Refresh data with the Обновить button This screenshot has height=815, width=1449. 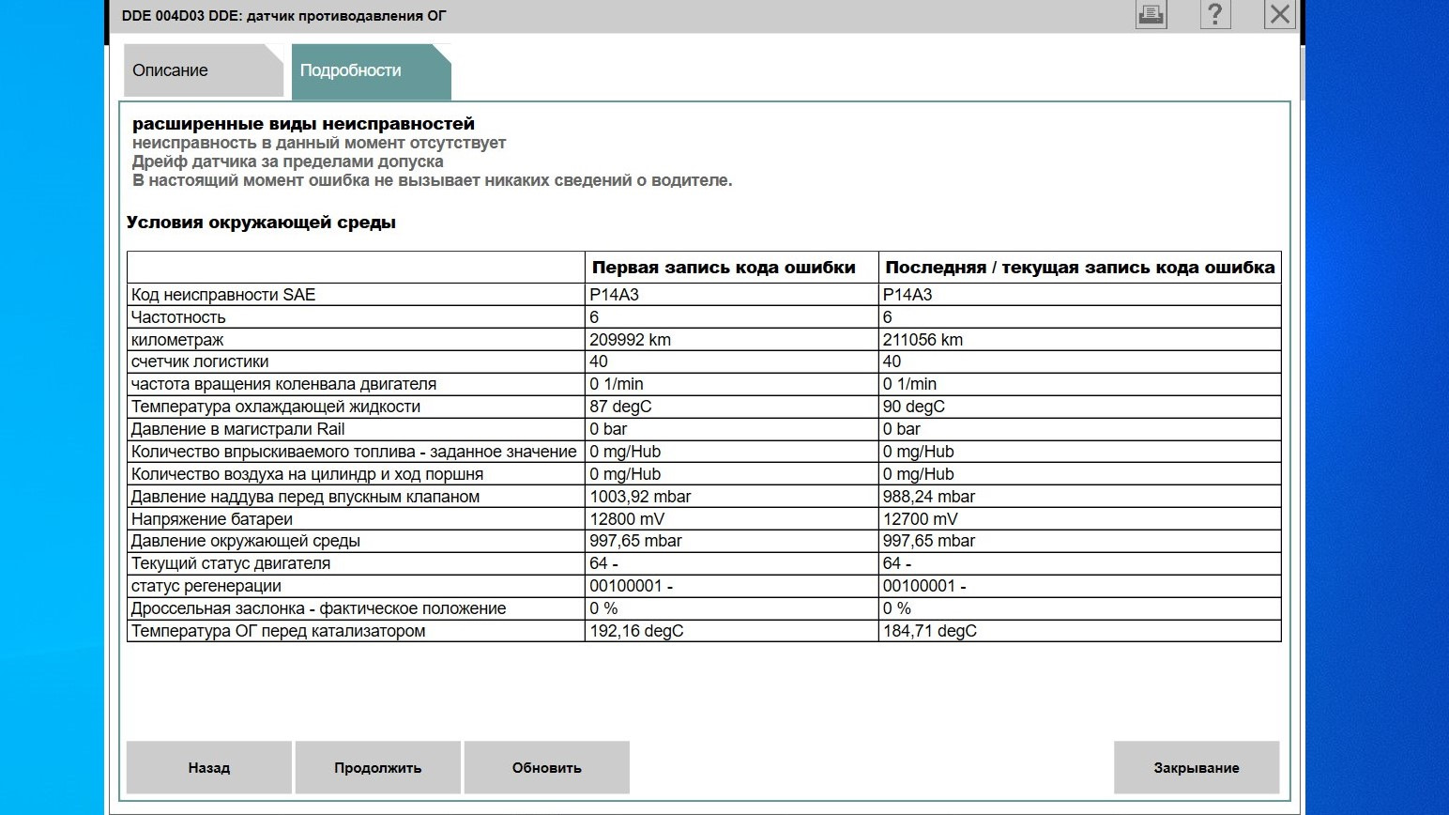pyautogui.click(x=546, y=768)
